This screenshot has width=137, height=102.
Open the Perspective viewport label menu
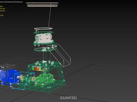tap(2, 2)
